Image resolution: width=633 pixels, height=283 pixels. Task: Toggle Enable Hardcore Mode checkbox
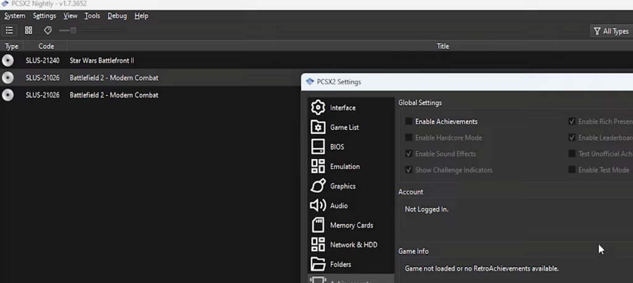[x=409, y=138]
